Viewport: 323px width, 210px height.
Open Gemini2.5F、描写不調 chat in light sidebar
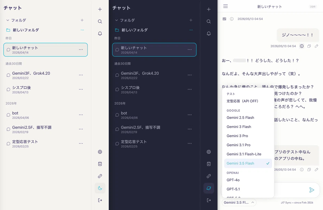pos(45,129)
